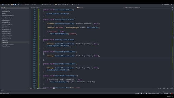This screenshot has height=98, width=174.
Task: Open ShopManager.cs in the file list
Action: coord(5,37)
